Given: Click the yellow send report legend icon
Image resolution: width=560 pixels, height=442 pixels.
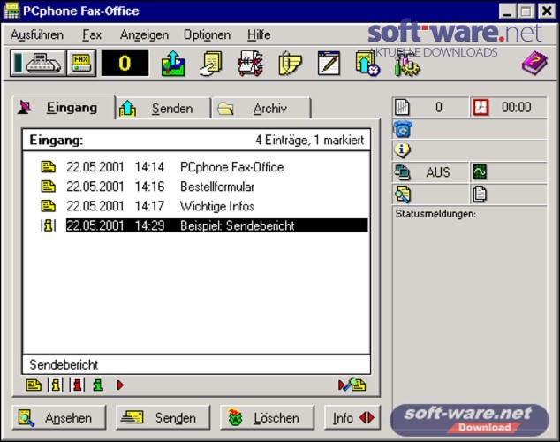Looking at the screenshot, I should coord(56,385).
